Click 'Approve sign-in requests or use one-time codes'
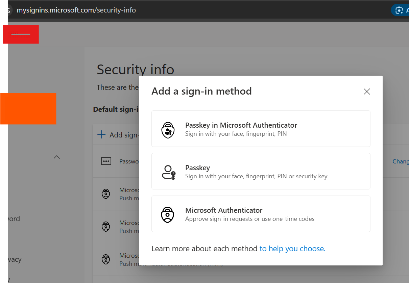Screen dimensions: 409x283 pos(250,219)
